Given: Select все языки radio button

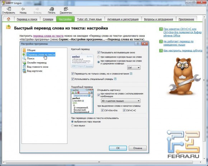Looking at the screenshot, I should coord(72,126).
